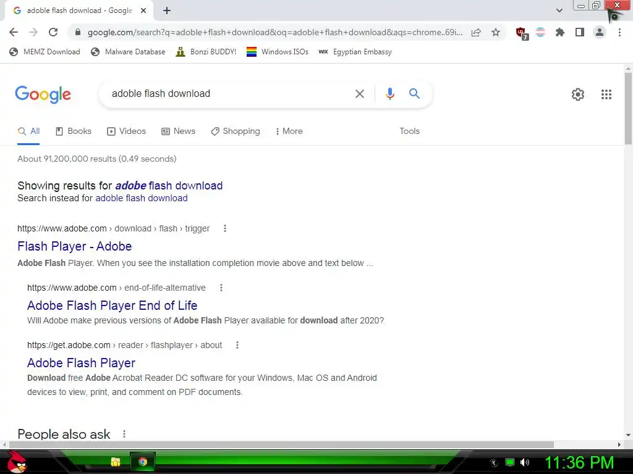633x474 pixels.
Task: Open a new tab with plus button
Action: coord(167,10)
